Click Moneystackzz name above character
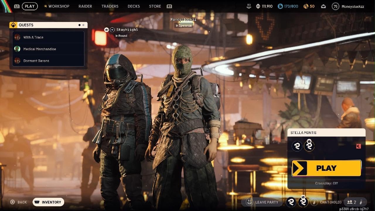Screen dimensions: 375x211 pos(183,19)
